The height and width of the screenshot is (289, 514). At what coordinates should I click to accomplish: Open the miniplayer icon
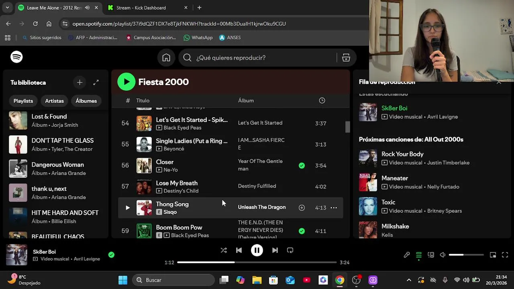[493, 255]
